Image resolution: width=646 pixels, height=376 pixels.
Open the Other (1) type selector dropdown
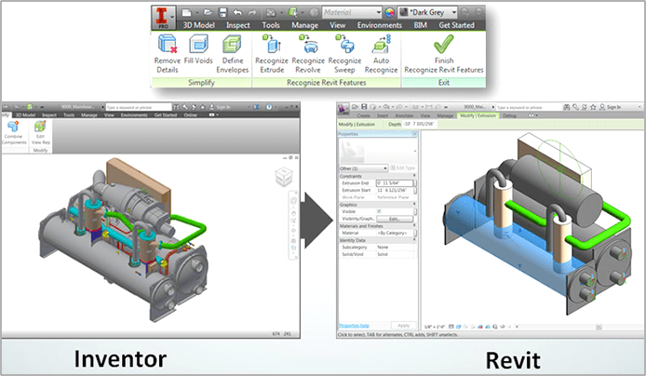coord(363,168)
